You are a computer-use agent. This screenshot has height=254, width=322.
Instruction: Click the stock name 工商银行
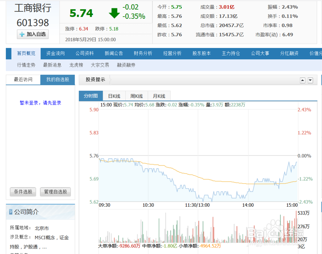coord(33,8)
